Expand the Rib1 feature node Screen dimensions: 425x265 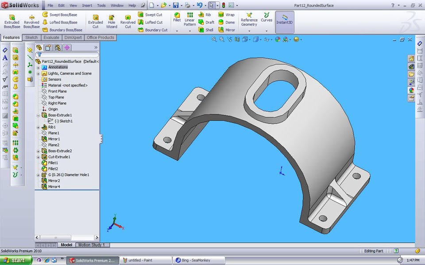click(x=39, y=127)
